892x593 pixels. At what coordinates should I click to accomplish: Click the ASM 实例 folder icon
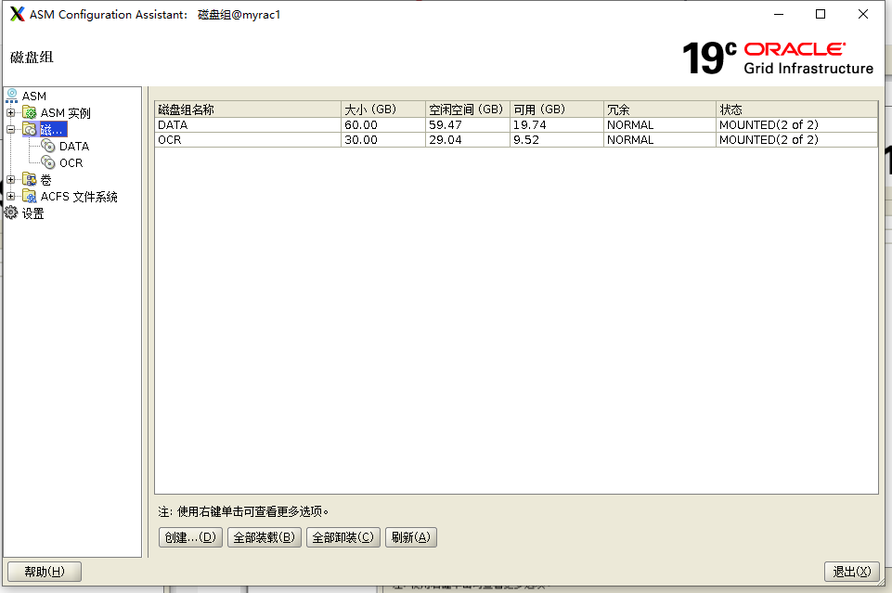30,112
